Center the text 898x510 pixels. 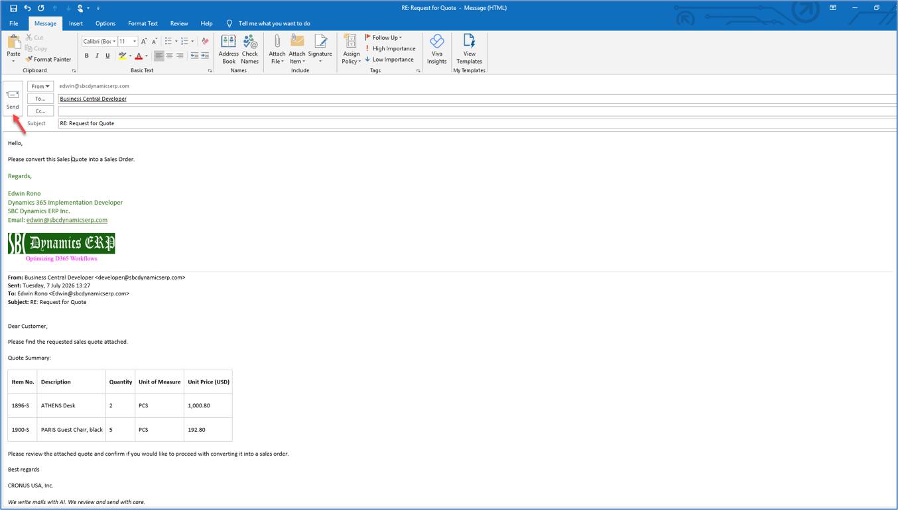(169, 56)
